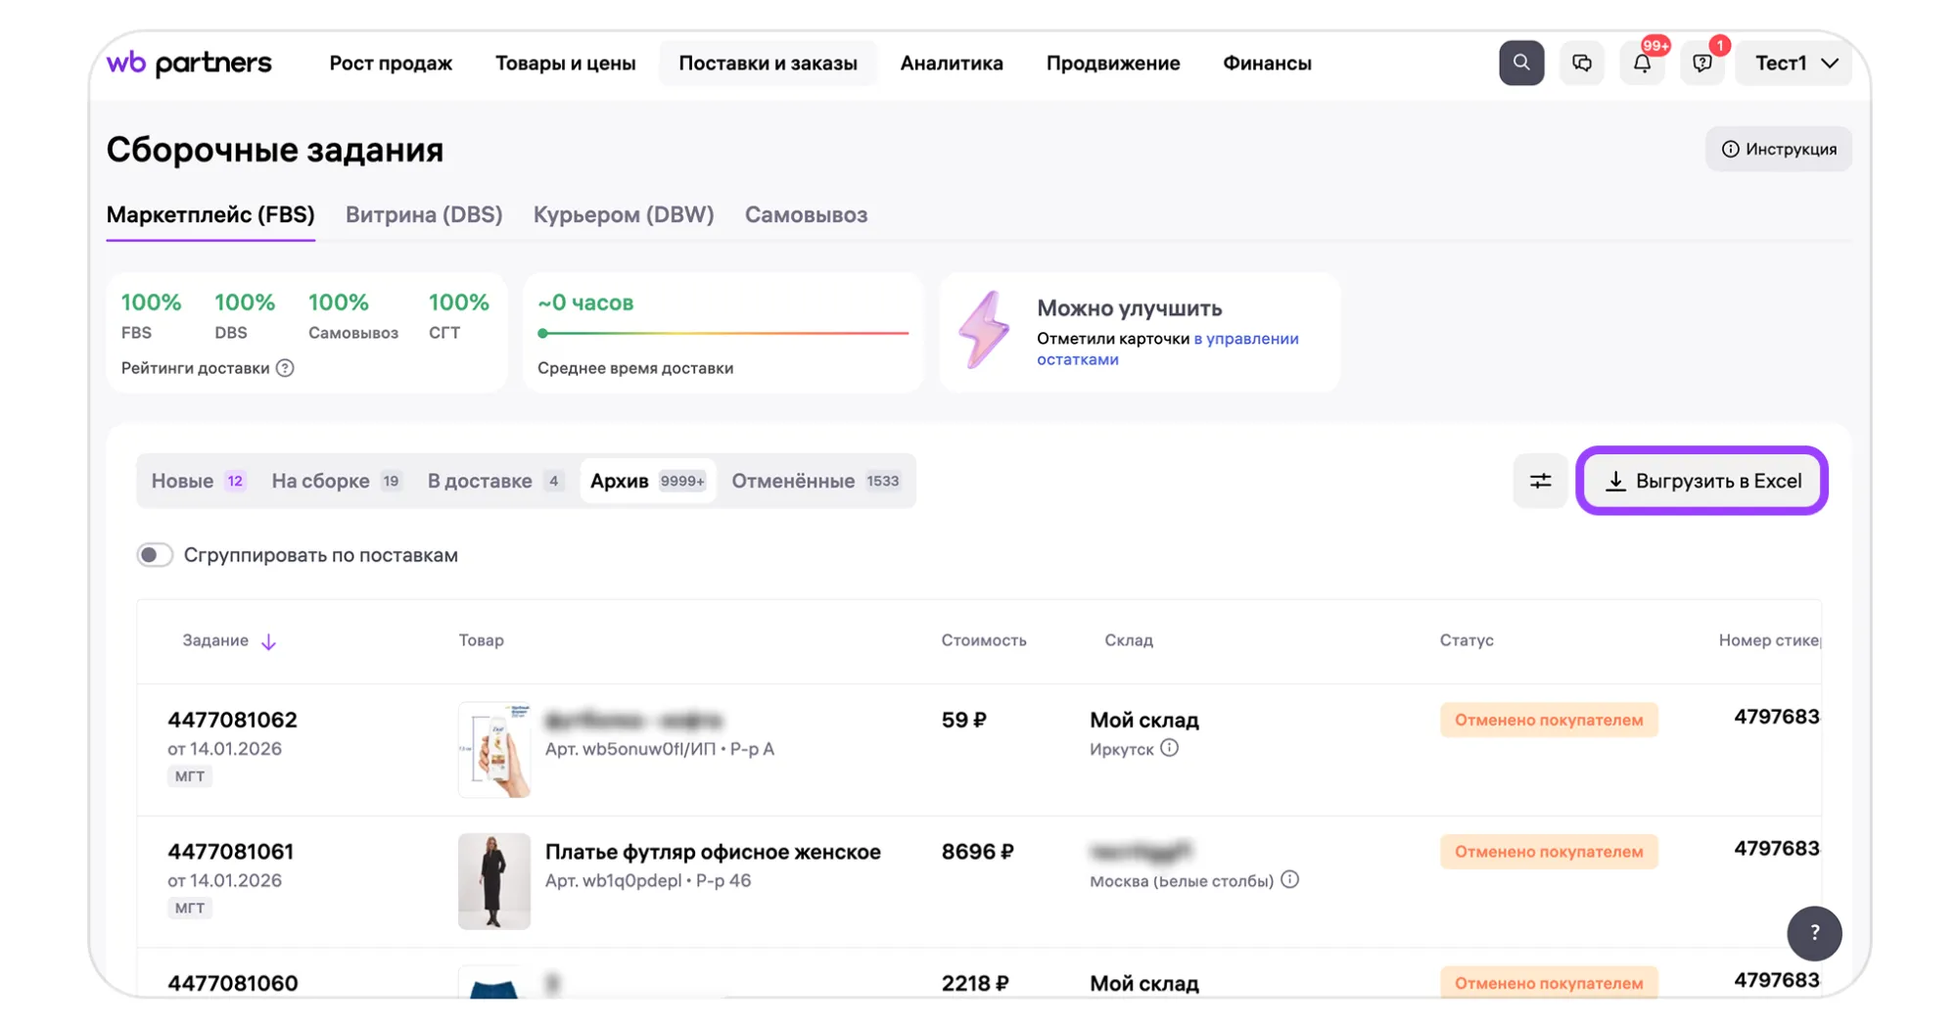Switch to Витрина (DBS) tab

tap(424, 214)
